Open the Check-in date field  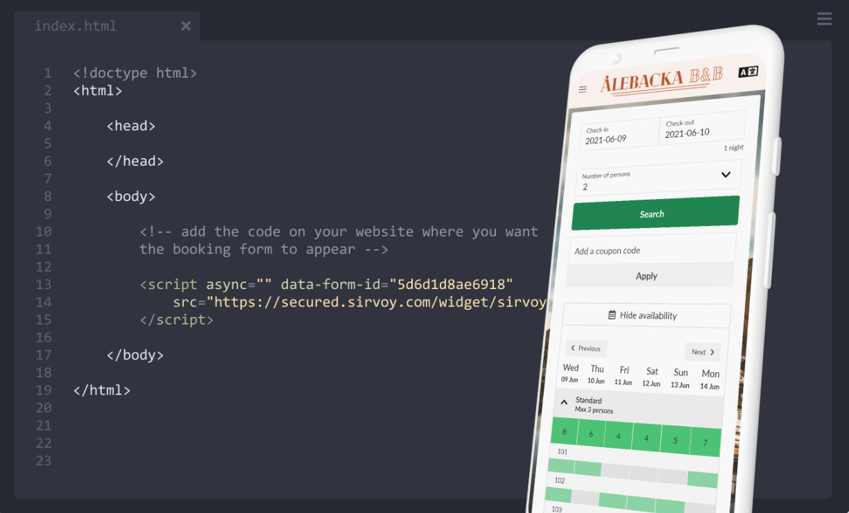pyautogui.click(x=619, y=134)
